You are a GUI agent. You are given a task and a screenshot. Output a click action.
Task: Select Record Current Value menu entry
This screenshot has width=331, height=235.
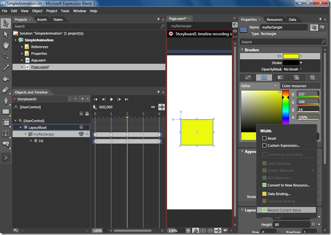click(286, 210)
